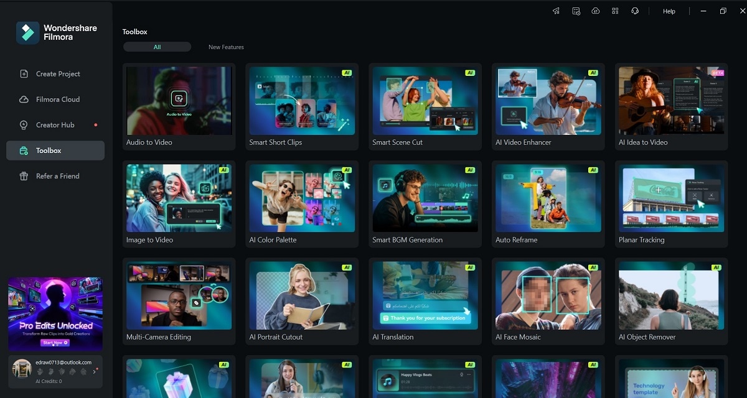Click the Toolbox icon in sidebar

[x=24, y=150]
